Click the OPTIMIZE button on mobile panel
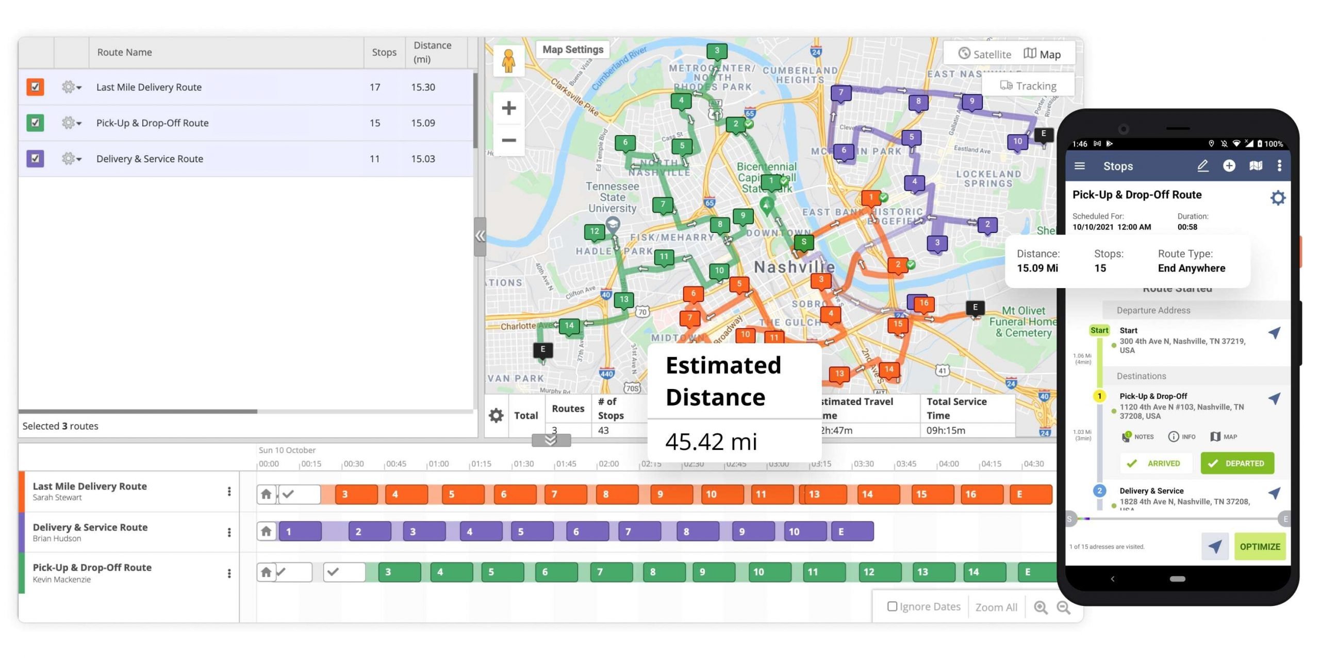The width and height of the screenshot is (1320, 658). (1260, 546)
